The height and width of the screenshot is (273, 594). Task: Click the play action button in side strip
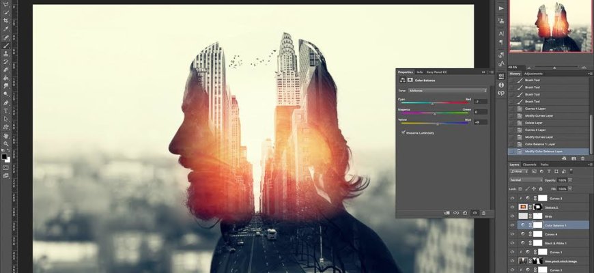[500, 8]
